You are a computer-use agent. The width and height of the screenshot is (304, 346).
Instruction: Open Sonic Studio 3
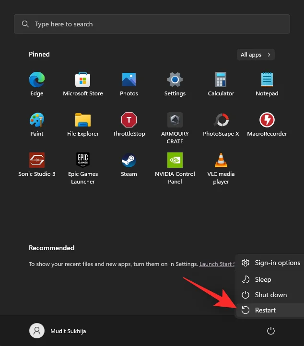tap(37, 164)
